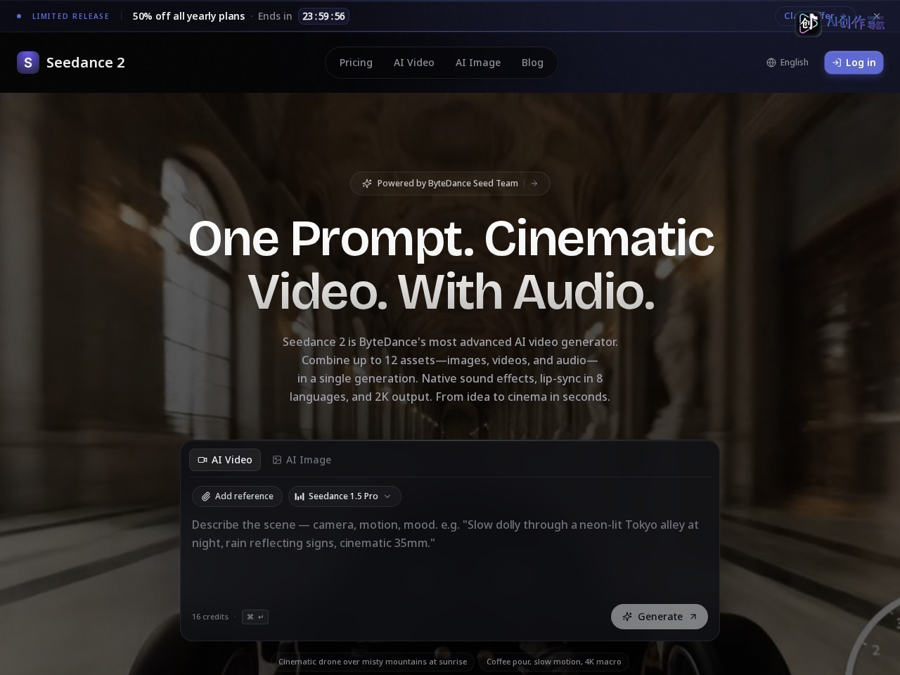The image size is (900, 675).
Task: Click the Add reference paperclip button
Action: (x=237, y=496)
